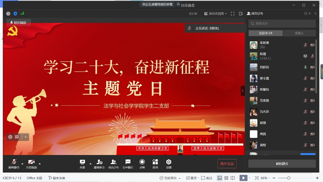Show the meeting info icon

point(8,13)
